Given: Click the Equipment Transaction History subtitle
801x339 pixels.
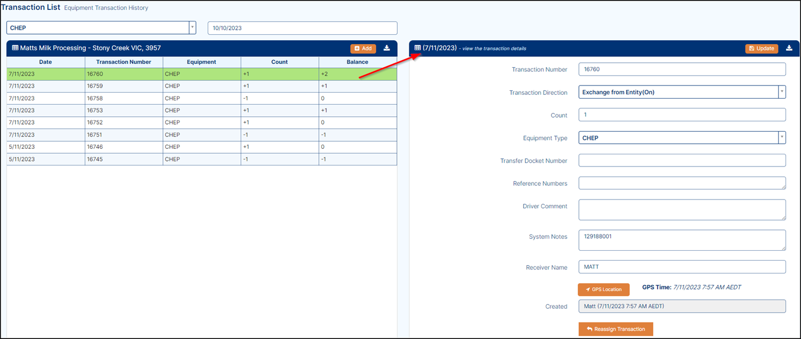Looking at the screenshot, I should (x=106, y=8).
